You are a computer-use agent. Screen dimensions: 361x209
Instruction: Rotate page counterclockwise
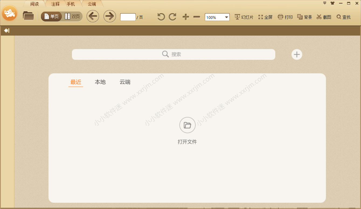pos(161,17)
